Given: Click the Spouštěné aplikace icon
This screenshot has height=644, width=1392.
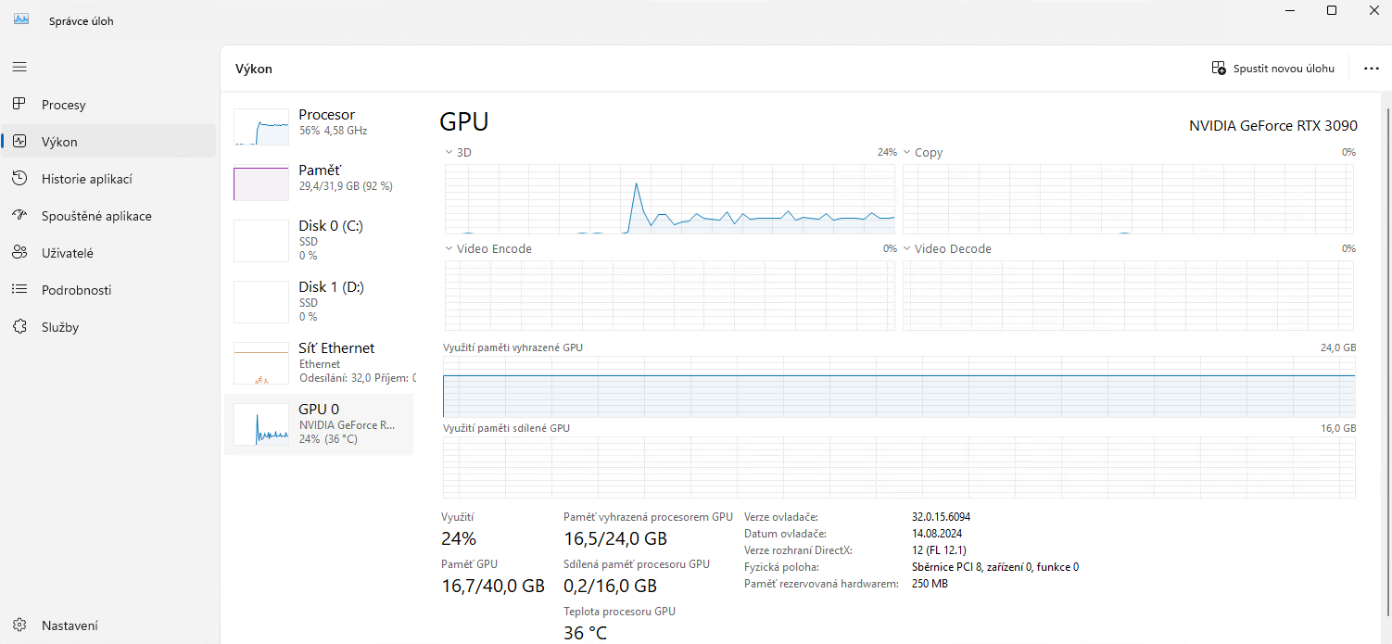Looking at the screenshot, I should [x=19, y=215].
